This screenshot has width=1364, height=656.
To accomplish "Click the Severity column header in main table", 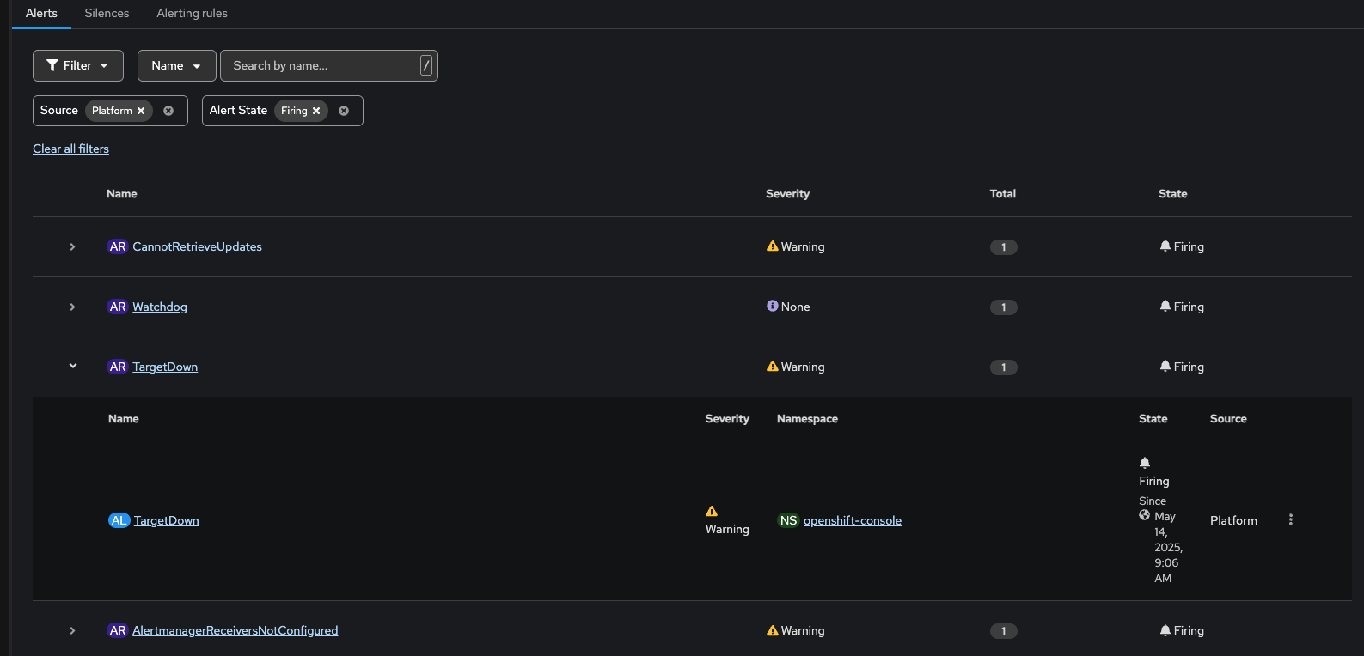I will click(787, 194).
